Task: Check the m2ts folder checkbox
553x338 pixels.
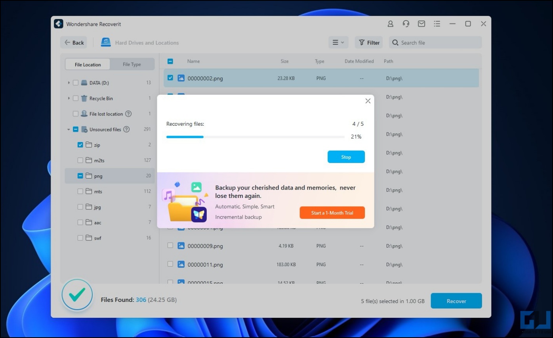Action: coord(80,160)
